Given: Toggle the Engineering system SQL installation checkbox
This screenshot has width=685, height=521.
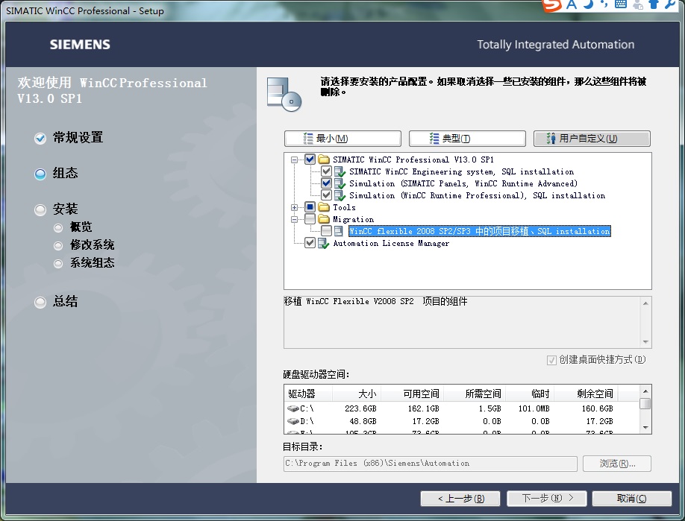Looking at the screenshot, I should pyautogui.click(x=326, y=171).
